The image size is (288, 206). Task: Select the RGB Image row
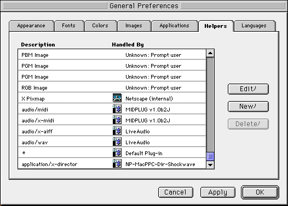click(112, 87)
